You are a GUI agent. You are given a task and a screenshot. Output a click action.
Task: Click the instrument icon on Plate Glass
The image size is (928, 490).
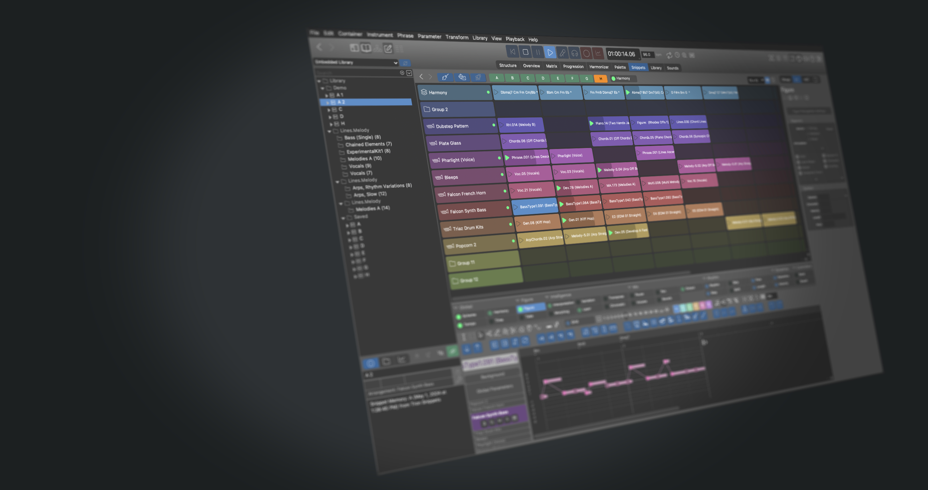(x=434, y=143)
